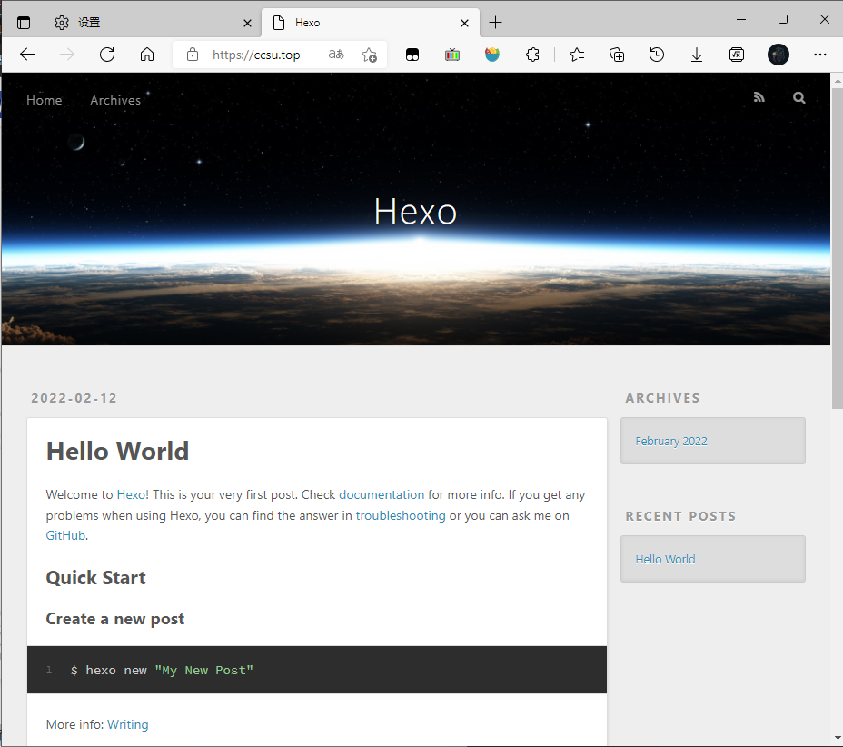Open the Archives menu item in header
This screenshot has width=843, height=747.
pyautogui.click(x=115, y=100)
